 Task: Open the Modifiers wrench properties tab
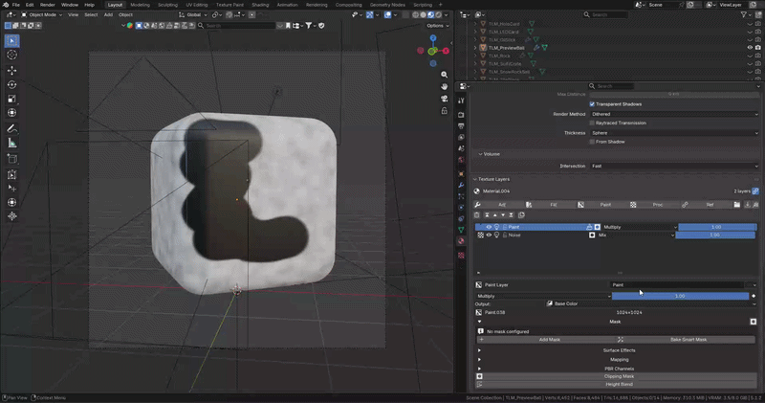(461, 185)
